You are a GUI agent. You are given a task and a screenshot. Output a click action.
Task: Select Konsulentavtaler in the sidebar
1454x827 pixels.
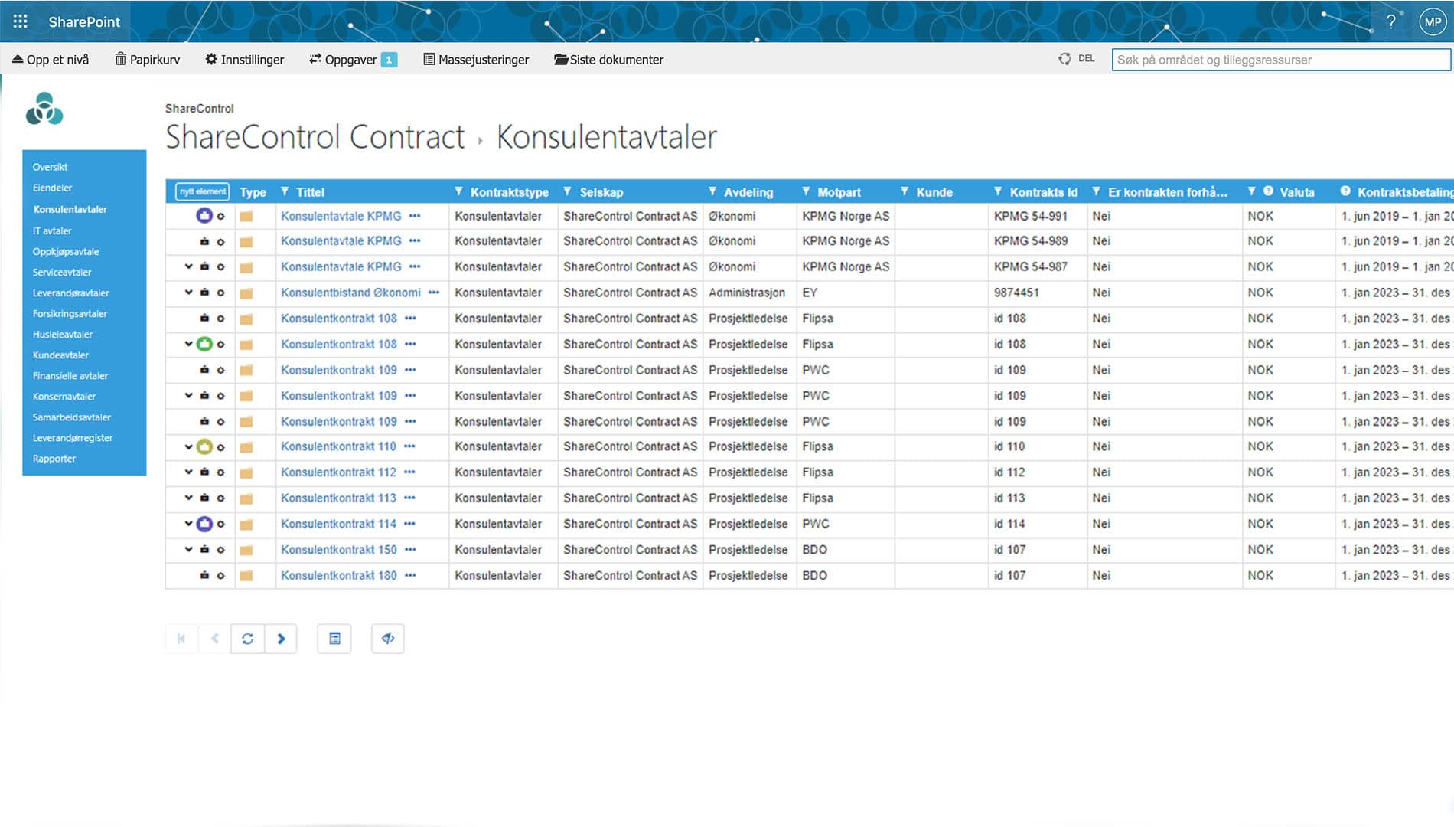pos(69,209)
